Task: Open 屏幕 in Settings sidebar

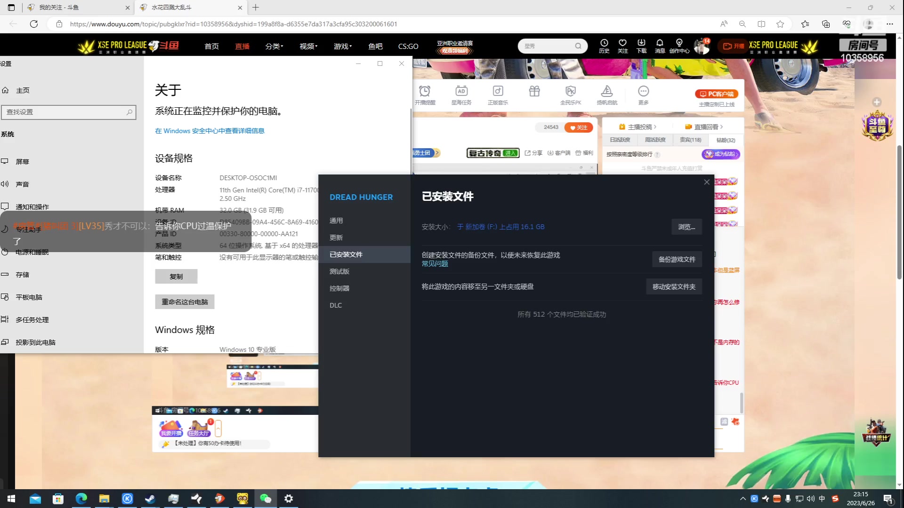Action: [71, 161]
